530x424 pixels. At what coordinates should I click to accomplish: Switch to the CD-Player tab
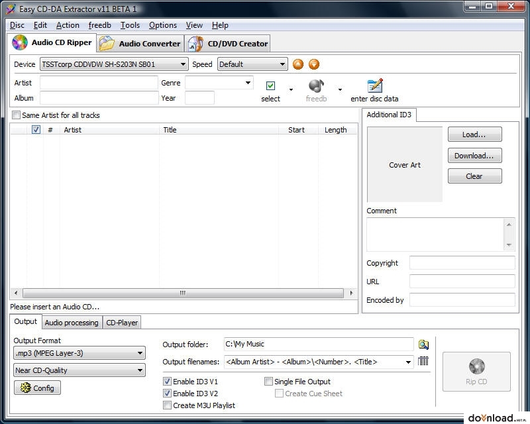point(122,323)
